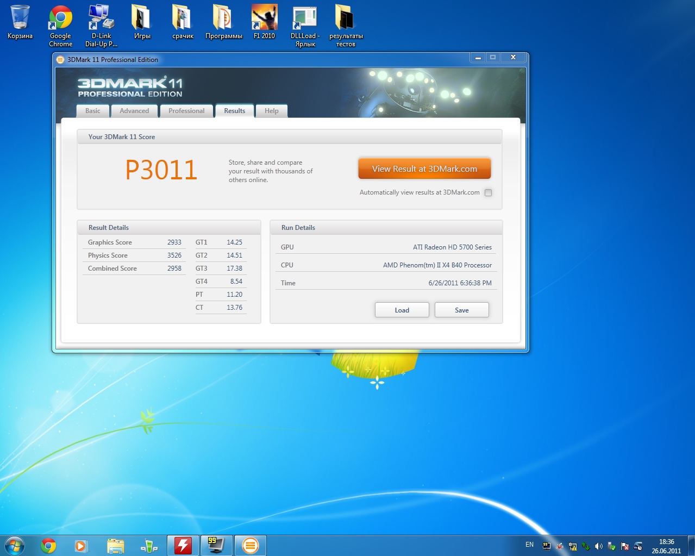Click the ATI Radeon HD 5700 Series text
The height and width of the screenshot is (556, 695).
coord(452,247)
